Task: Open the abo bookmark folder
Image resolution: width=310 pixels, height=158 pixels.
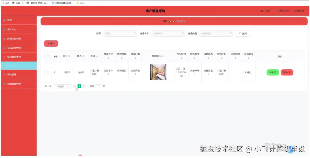Action: (x=80, y=3)
